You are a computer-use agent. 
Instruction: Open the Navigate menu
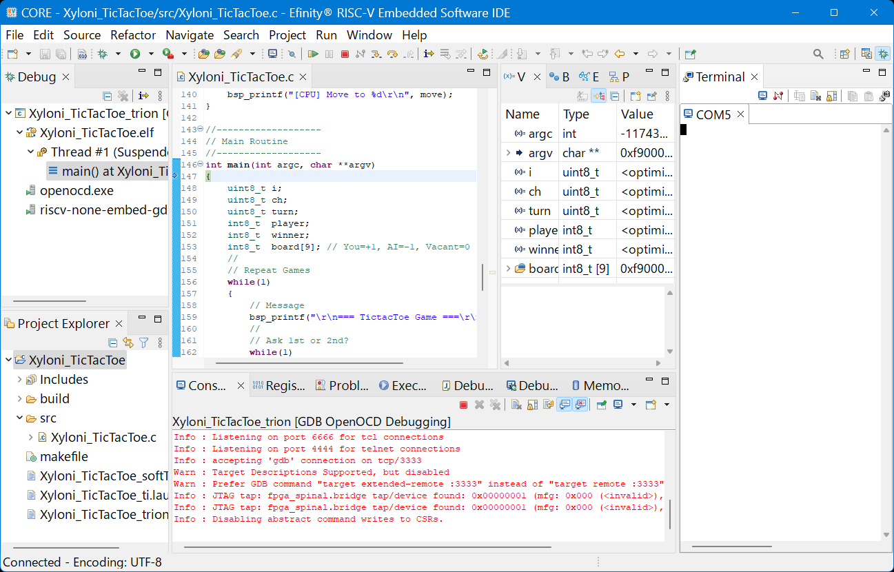(190, 35)
